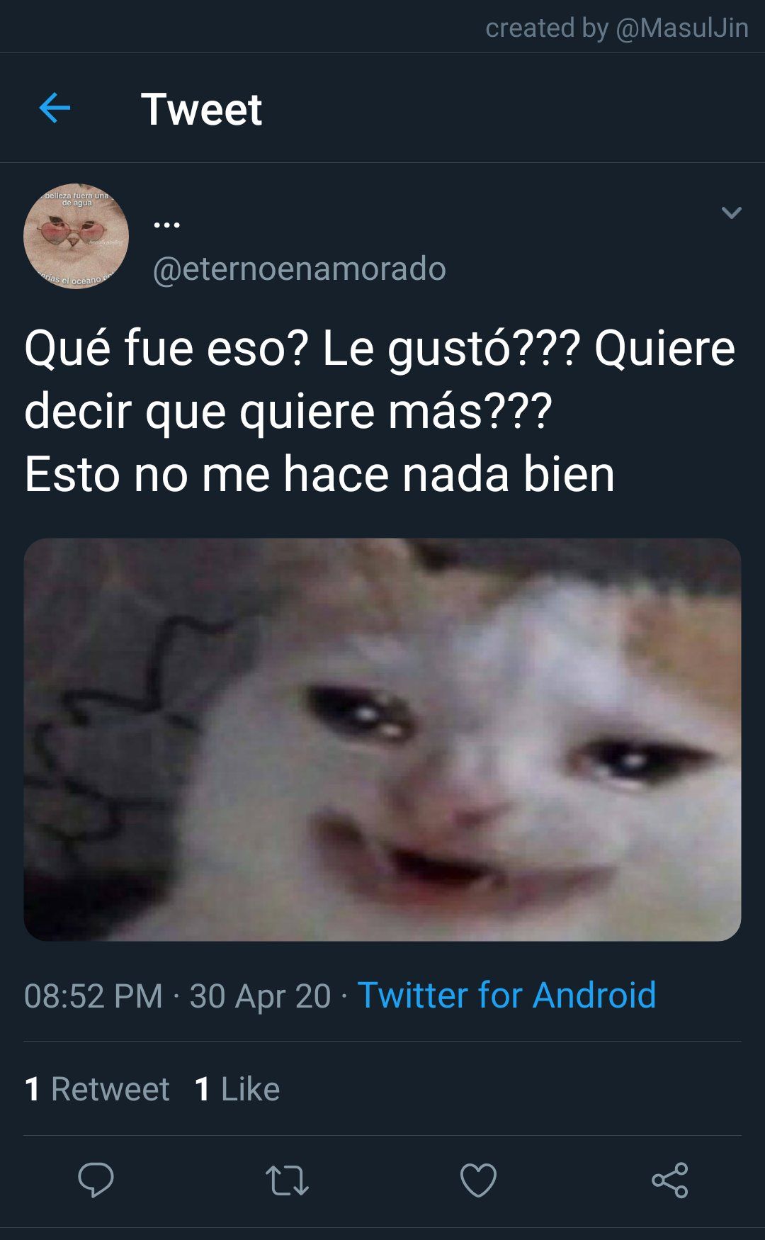Click the 'decir que quiere más???' line
Viewport: 765px width, 1240px height.
click(x=288, y=412)
